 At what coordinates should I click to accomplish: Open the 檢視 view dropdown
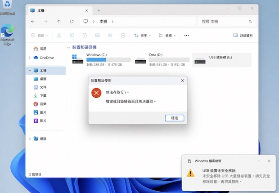[x=167, y=36]
